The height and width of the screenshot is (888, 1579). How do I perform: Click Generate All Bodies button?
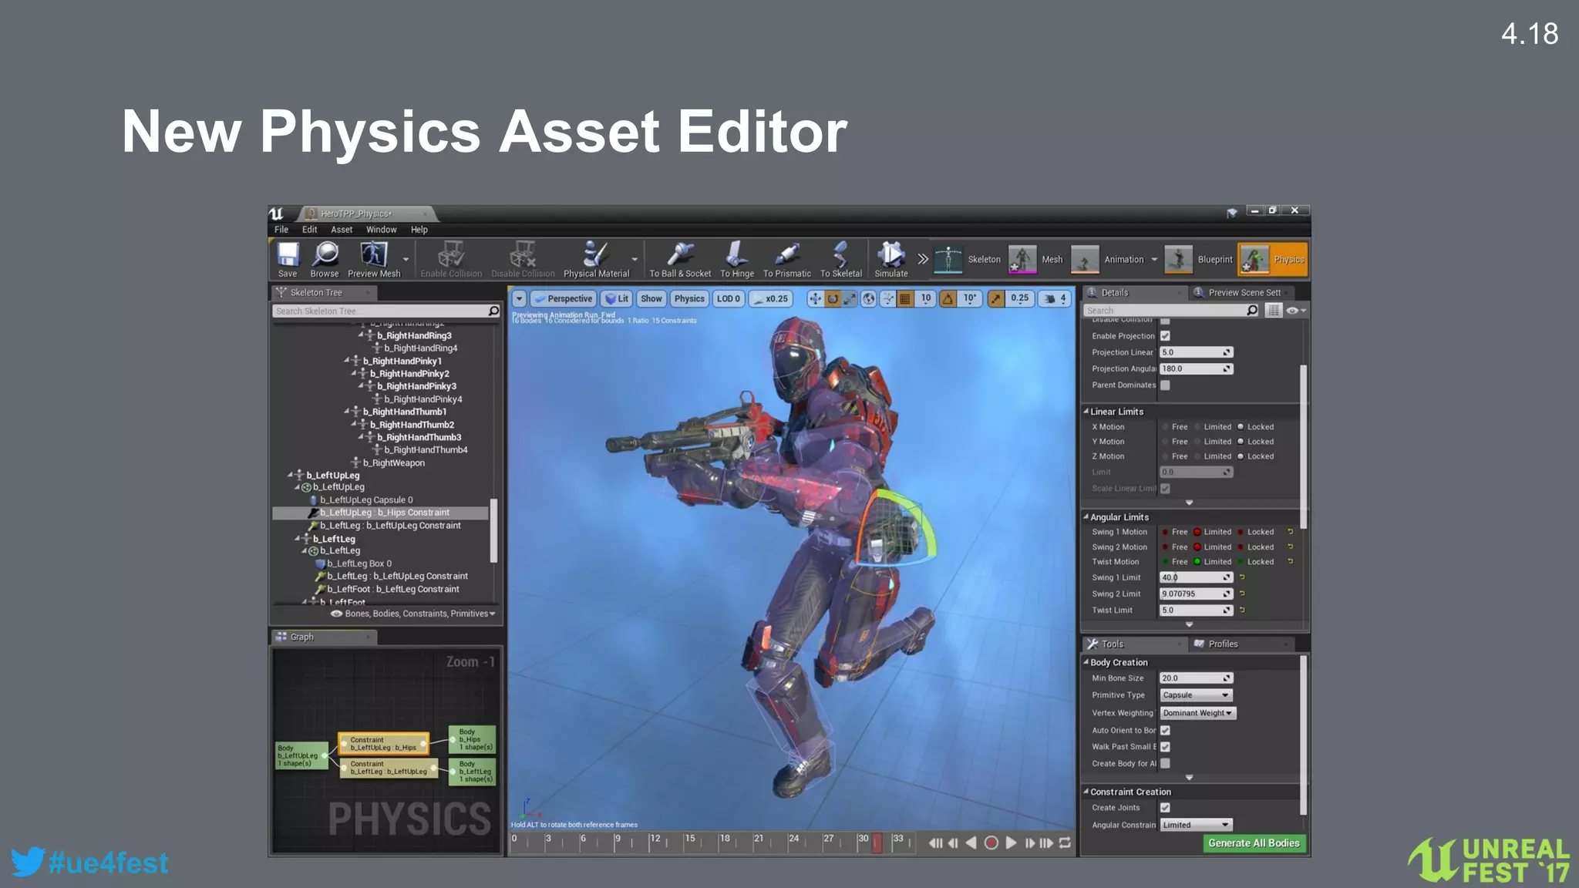click(1254, 843)
